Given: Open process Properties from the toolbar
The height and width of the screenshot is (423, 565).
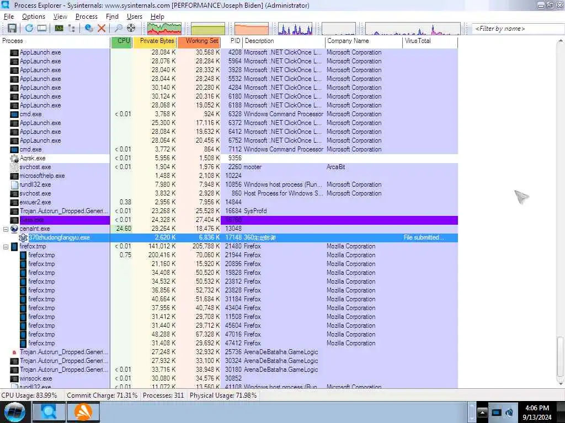Looking at the screenshot, I should (x=89, y=29).
